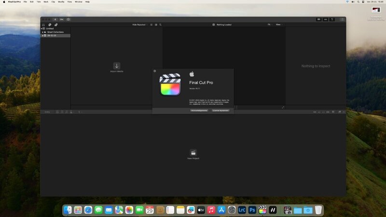
Task: Open Launchpad from the Dock
Action: [x=78, y=210]
